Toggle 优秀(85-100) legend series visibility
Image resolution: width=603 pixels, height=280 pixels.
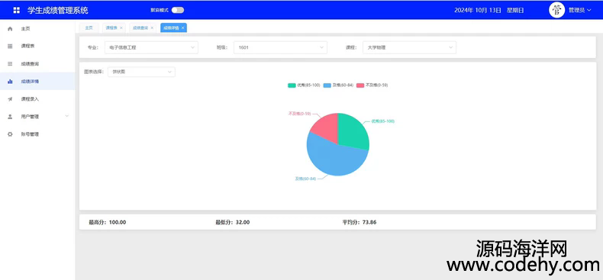click(304, 85)
